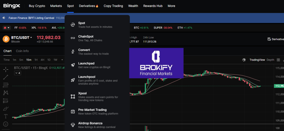Select the pattern drawing tool
284x131 pixels.
6,93
